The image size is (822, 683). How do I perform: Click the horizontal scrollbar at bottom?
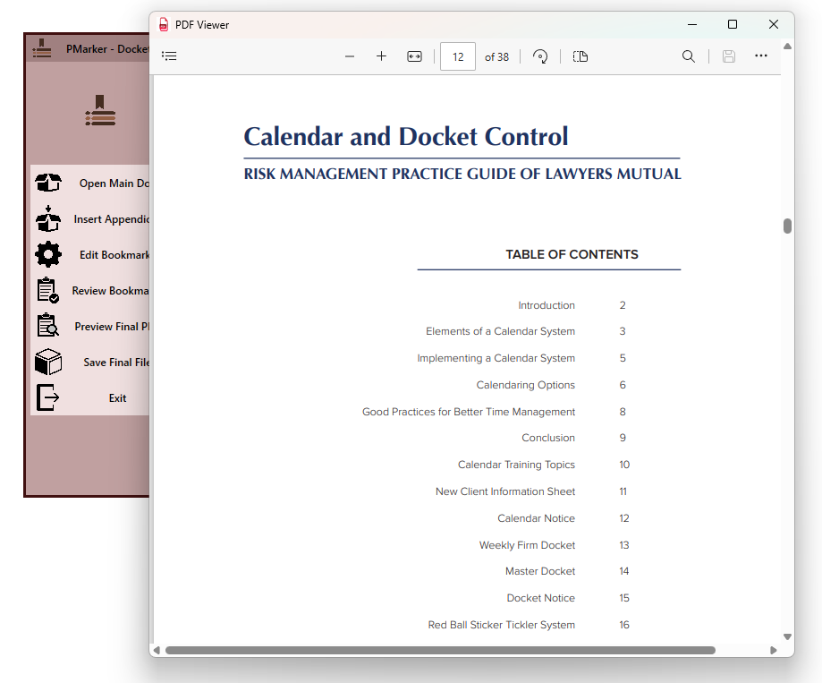pyautogui.click(x=440, y=650)
